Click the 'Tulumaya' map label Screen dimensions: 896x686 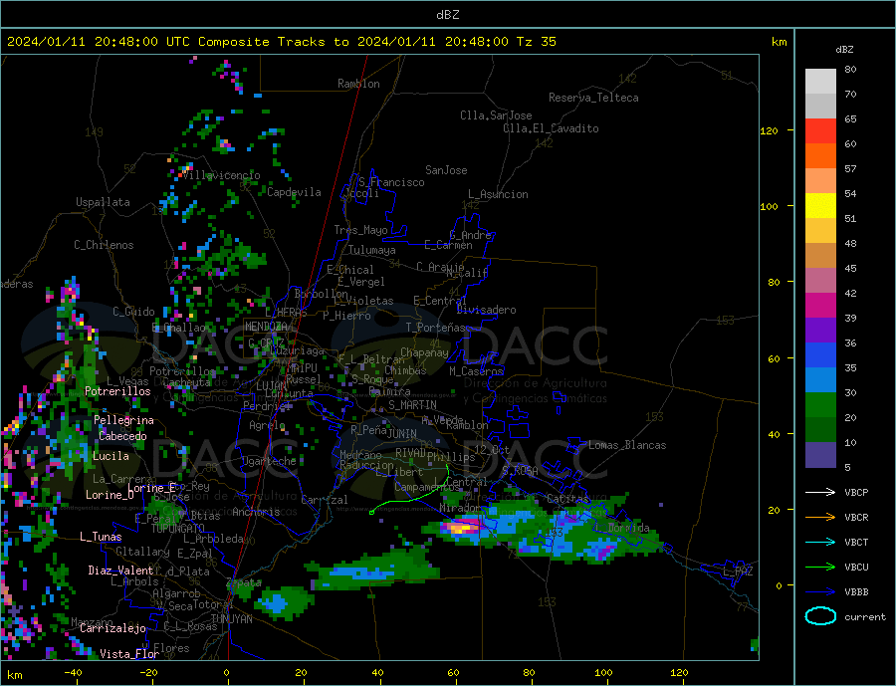point(371,250)
